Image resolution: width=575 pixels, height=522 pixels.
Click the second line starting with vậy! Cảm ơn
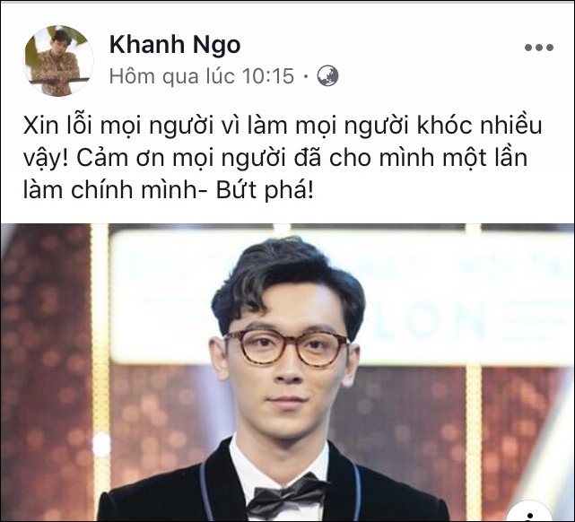pyautogui.click(x=275, y=159)
